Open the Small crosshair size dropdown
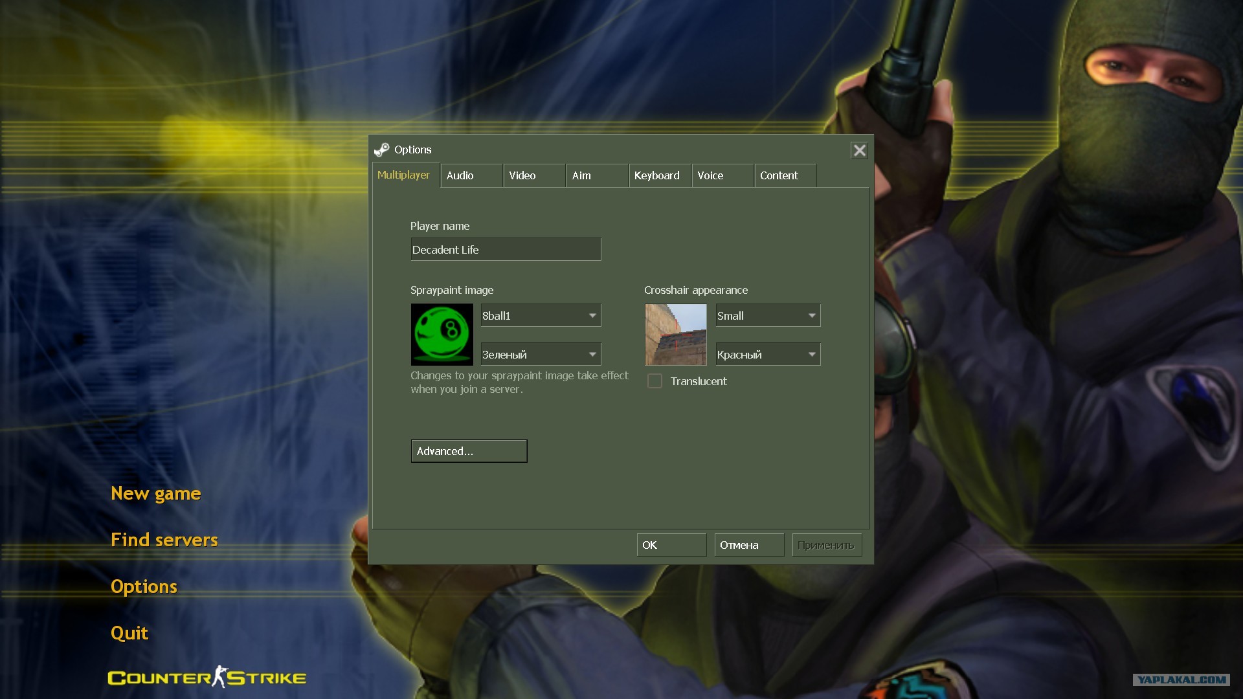Image resolution: width=1243 pixels, height=699 pixels. click(x=768, y=315)
